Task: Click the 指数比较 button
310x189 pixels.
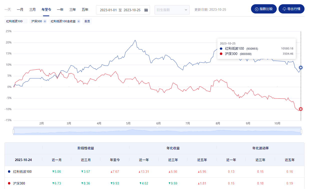Action: (263, 9)
